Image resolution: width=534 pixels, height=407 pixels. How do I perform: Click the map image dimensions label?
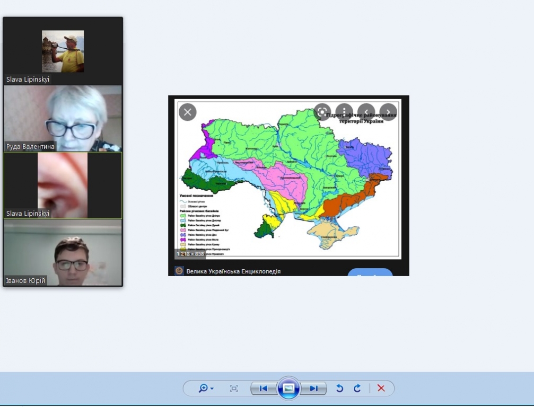pyautogui.click(x=190, y=254)
